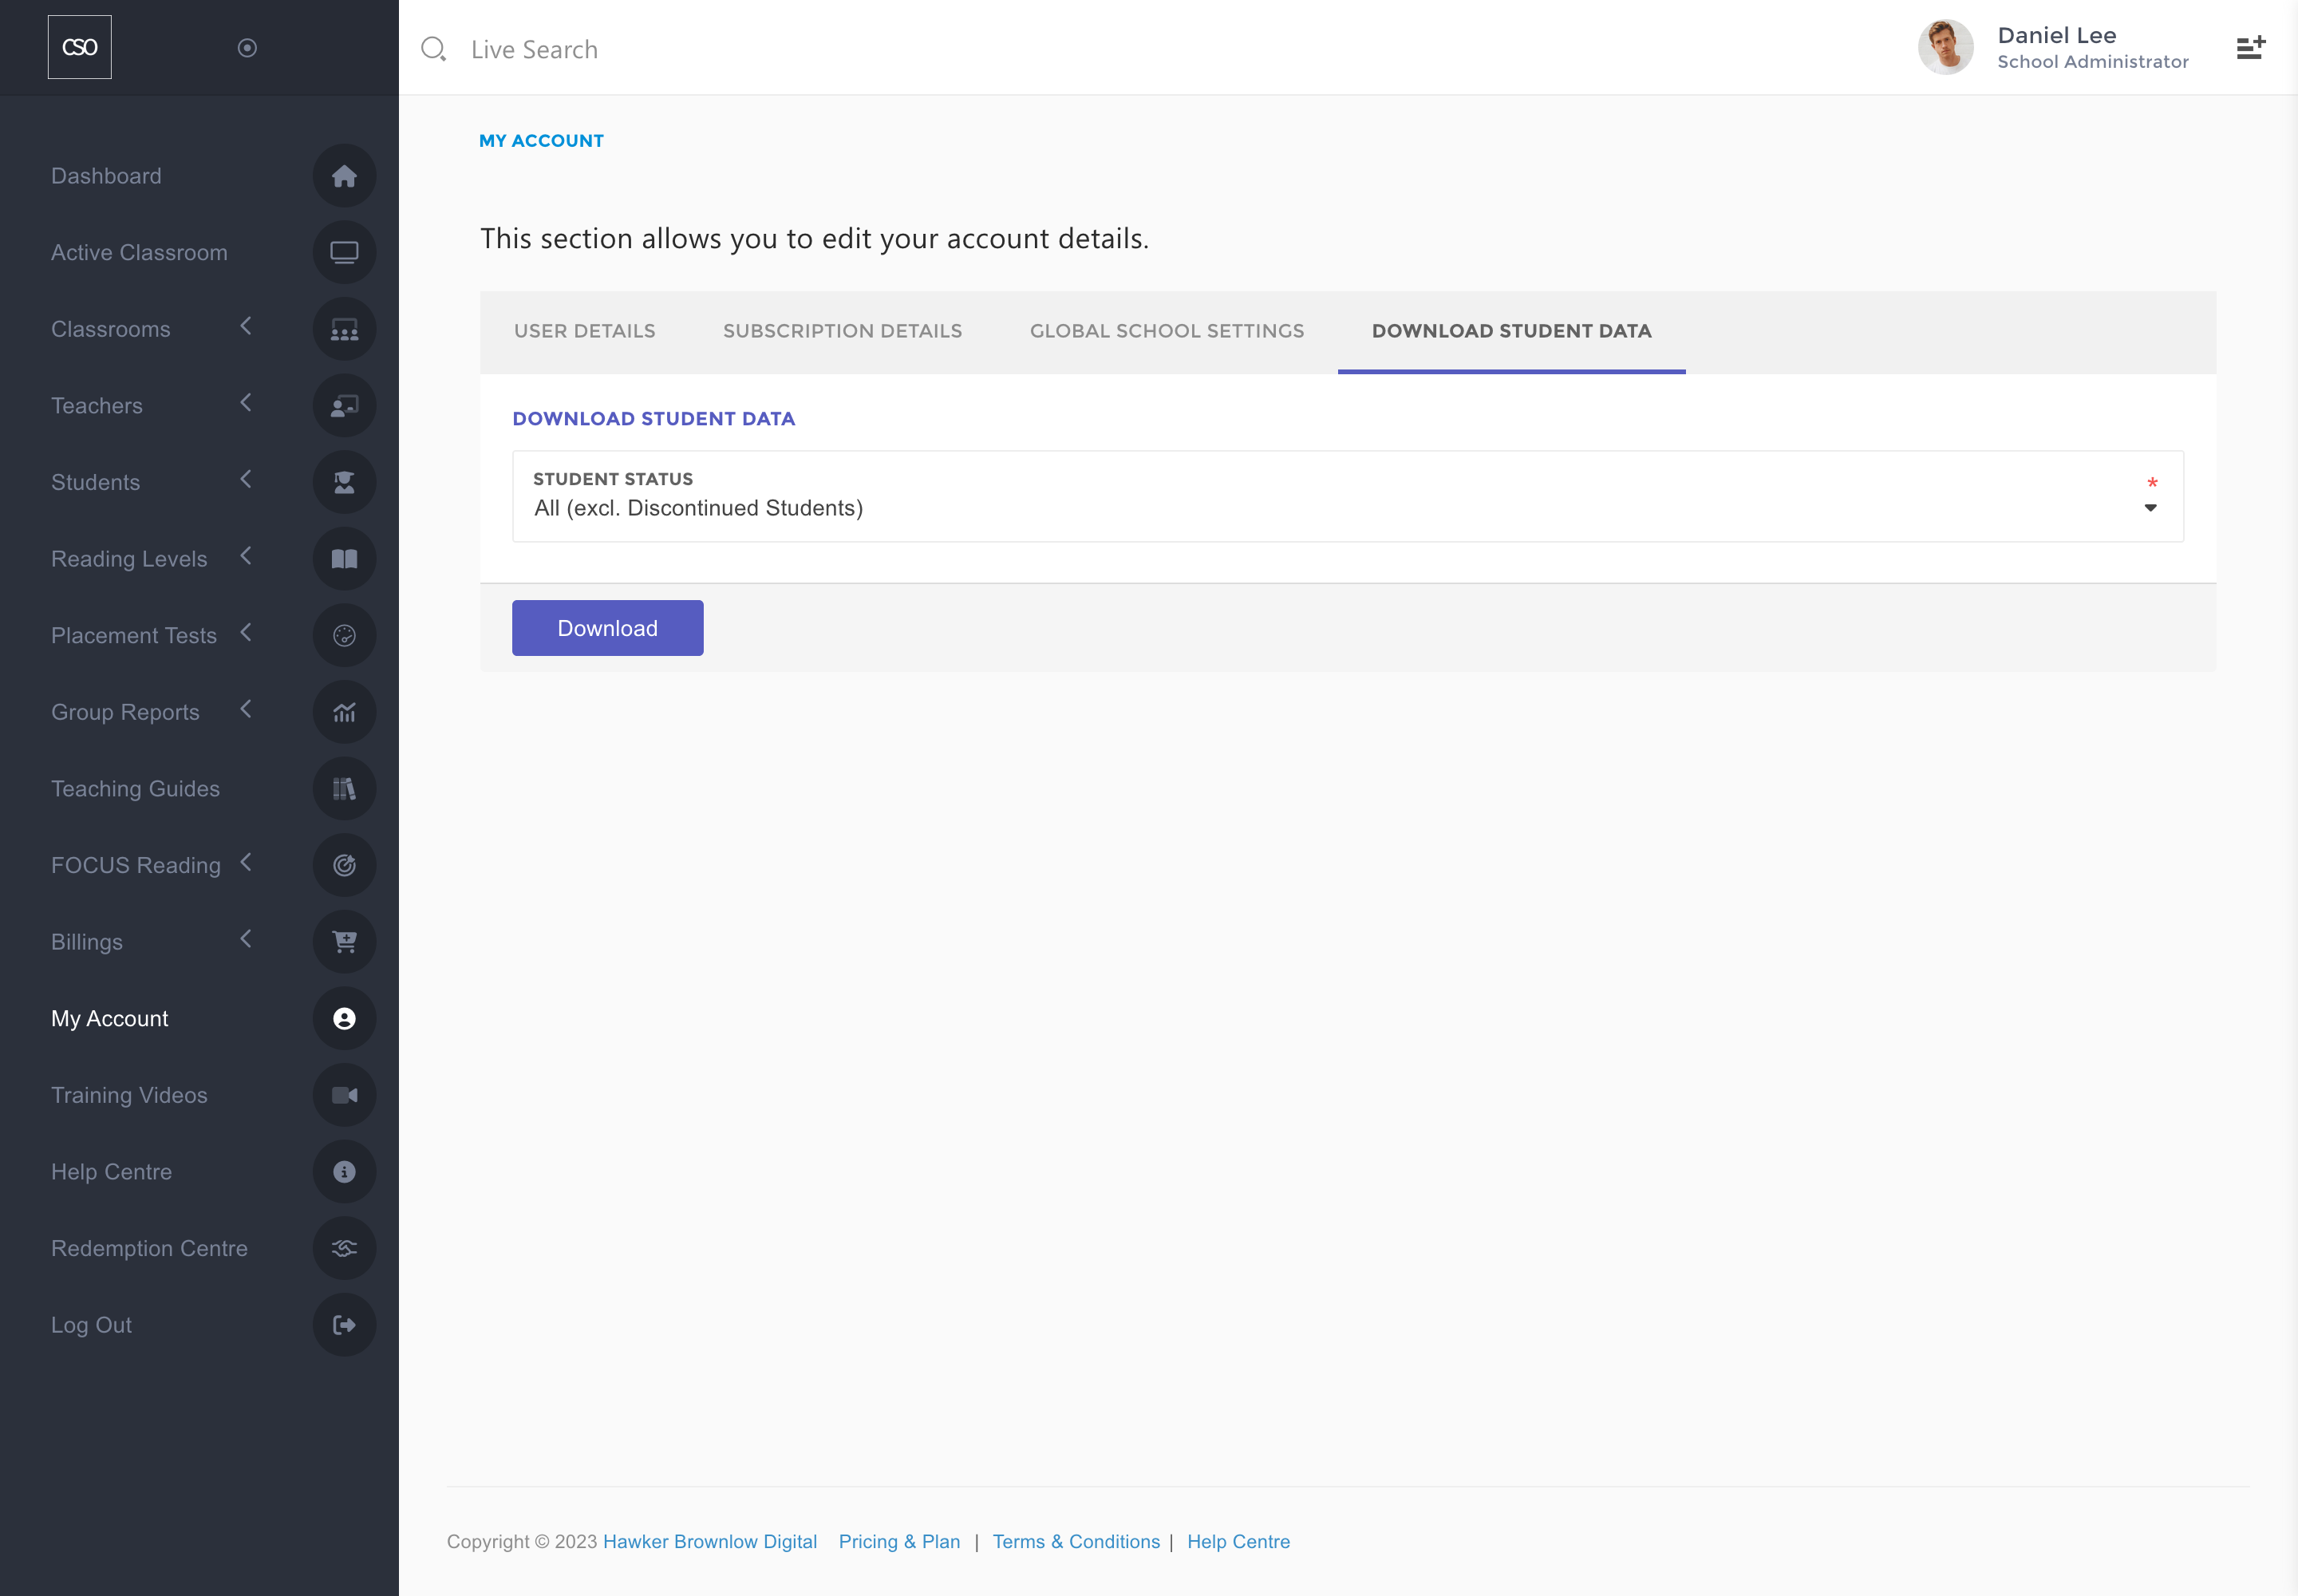Click the Group Reports chart icon
This screenshot has height=1596, width=2298.
344,712
